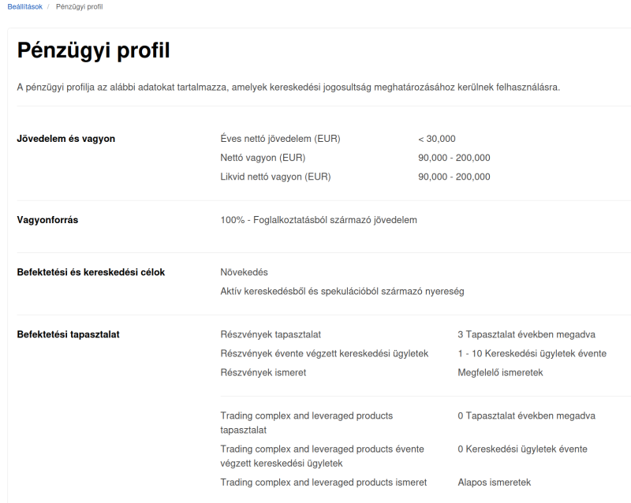Click the Növekedés goal entry
The image size is (631, 503).
(245, 272)
